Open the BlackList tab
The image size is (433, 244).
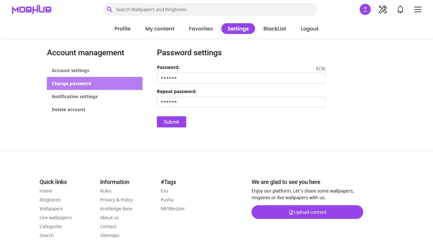(275, 29)
